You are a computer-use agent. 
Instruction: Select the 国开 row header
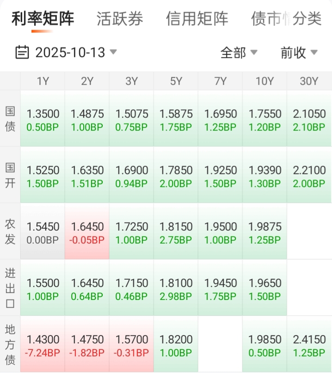coord(10,176)
